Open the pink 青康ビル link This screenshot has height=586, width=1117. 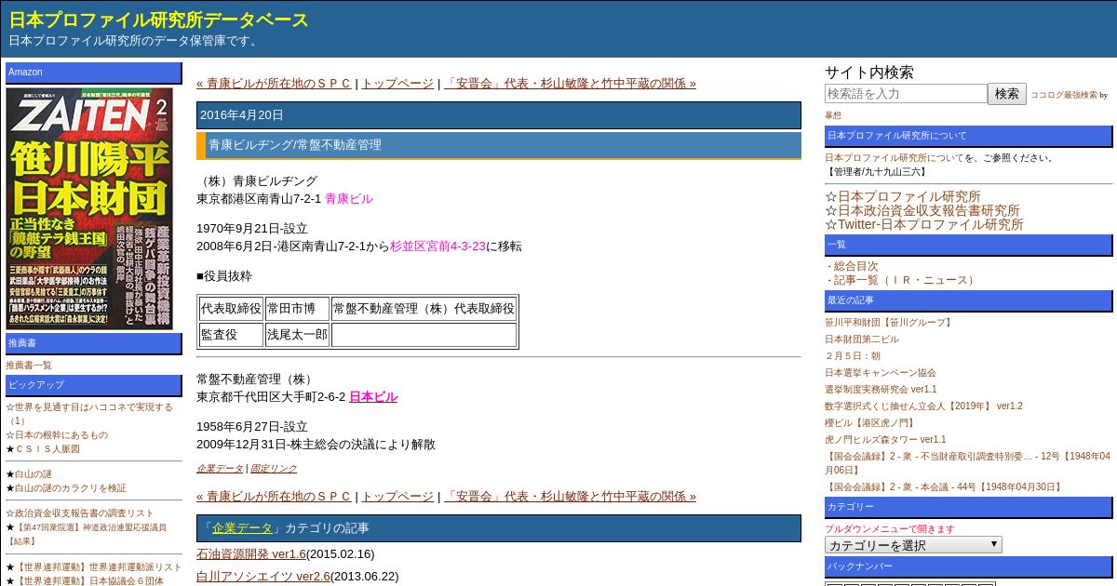click(x=349, y=198)
